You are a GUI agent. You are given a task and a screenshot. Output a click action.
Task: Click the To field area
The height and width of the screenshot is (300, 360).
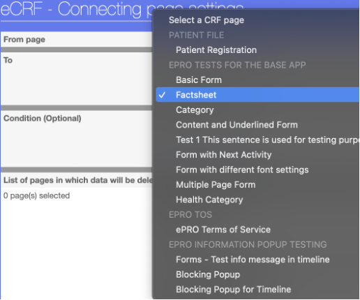pyautogui.click(x=76, y=79)
